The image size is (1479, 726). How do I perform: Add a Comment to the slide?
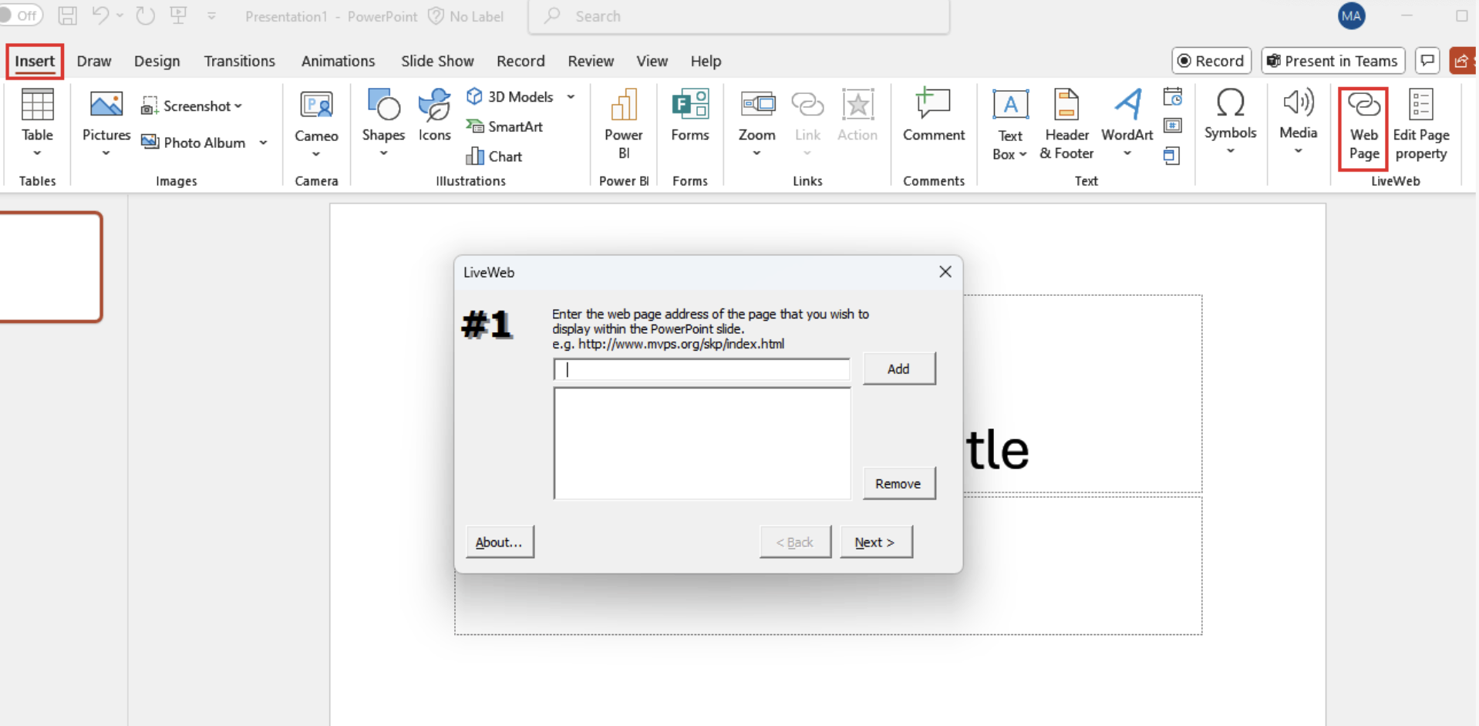(x=934, y=116)
